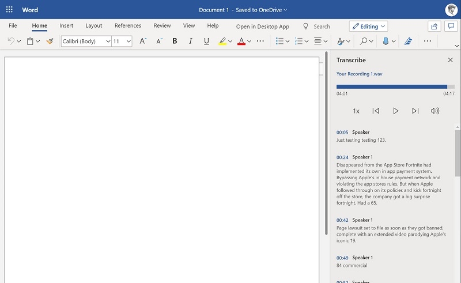461x283 pixels.
Task: Click the Share icon button
Action: [x=434, y=27]
